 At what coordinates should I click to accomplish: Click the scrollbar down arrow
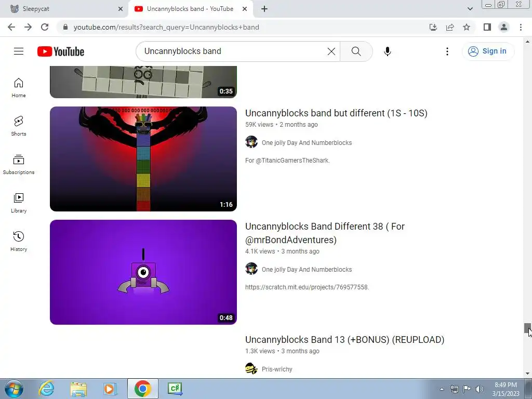tap(527, 374)
